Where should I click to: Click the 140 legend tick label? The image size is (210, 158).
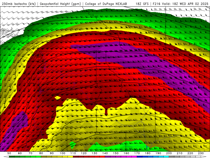[105, 153]
